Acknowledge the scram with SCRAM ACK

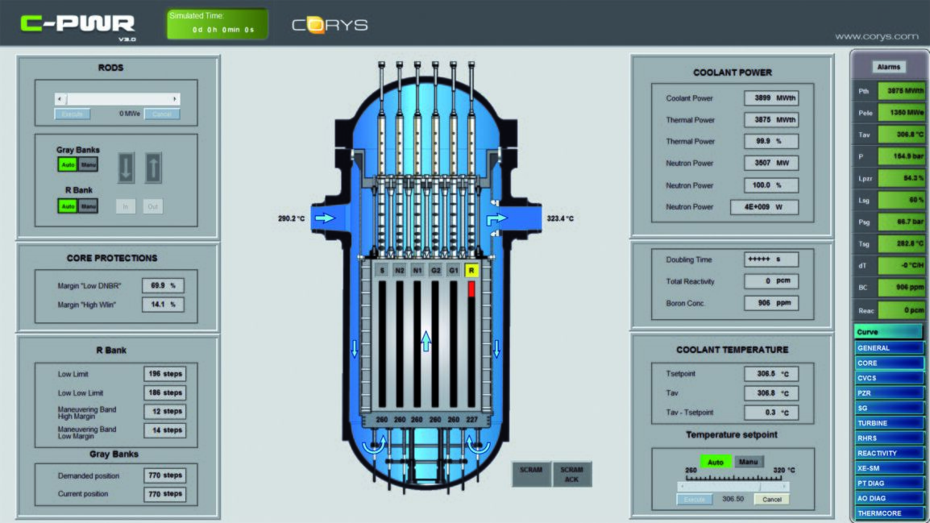pos(571,475)
